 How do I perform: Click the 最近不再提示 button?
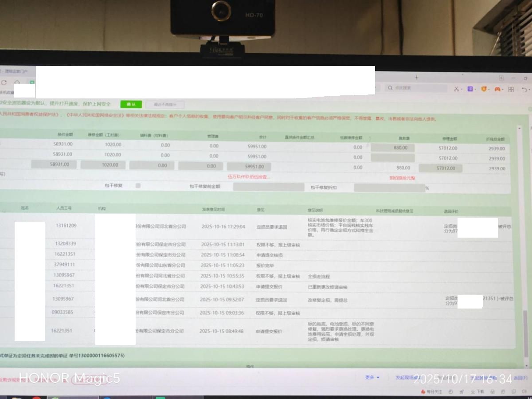[165, 105]
